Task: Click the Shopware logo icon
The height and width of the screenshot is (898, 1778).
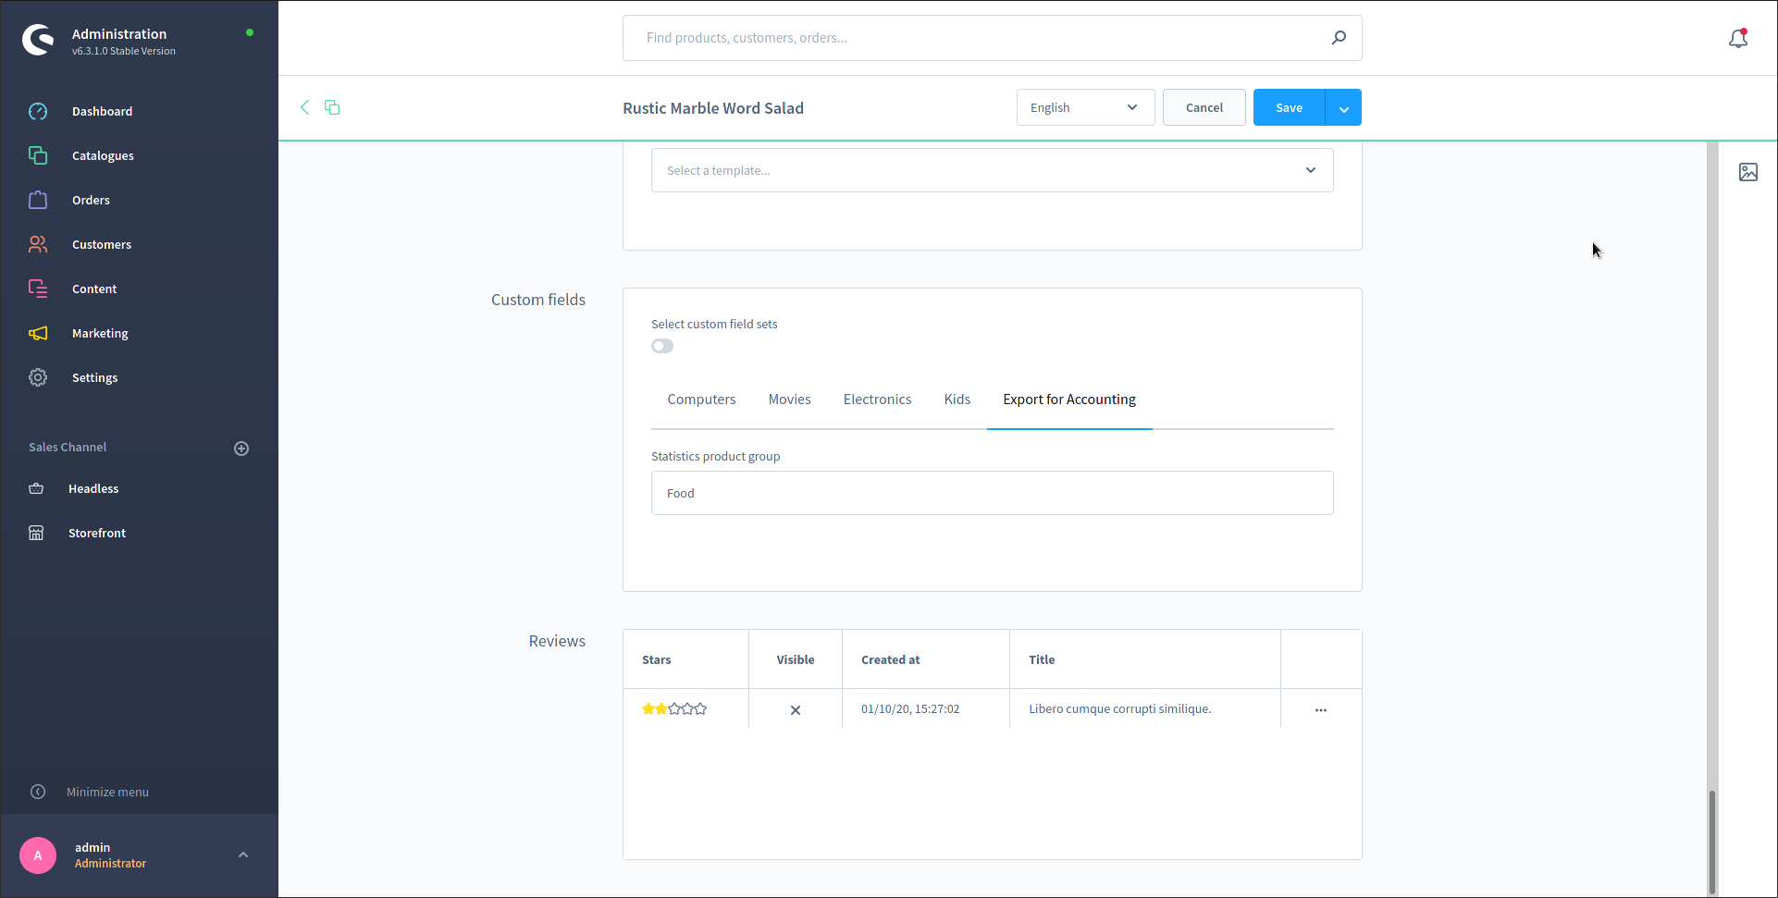Action: pos(38,40)
